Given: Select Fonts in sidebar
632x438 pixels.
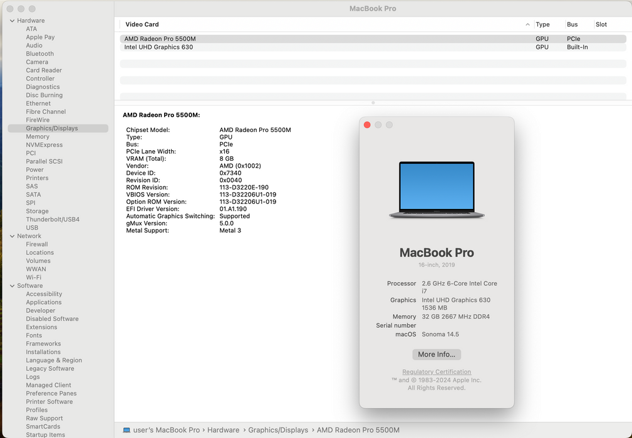Looking at the screenshot, I should (34, 335).
